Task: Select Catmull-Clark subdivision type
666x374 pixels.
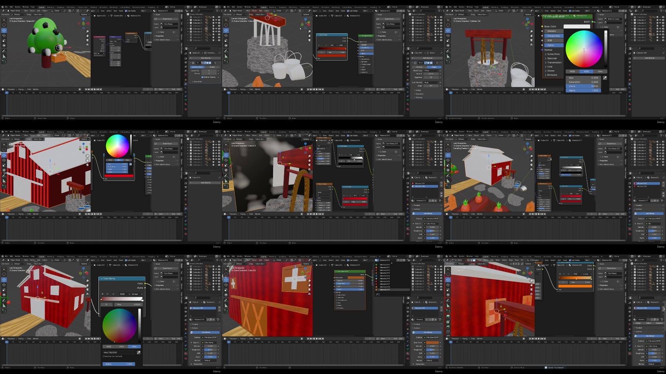Action: coord(197,67)
